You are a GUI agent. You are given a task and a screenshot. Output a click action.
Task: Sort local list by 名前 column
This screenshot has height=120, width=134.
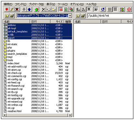[17, 22]
